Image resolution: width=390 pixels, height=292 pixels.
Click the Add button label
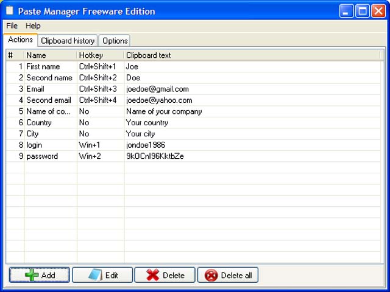tap(48, 275)
